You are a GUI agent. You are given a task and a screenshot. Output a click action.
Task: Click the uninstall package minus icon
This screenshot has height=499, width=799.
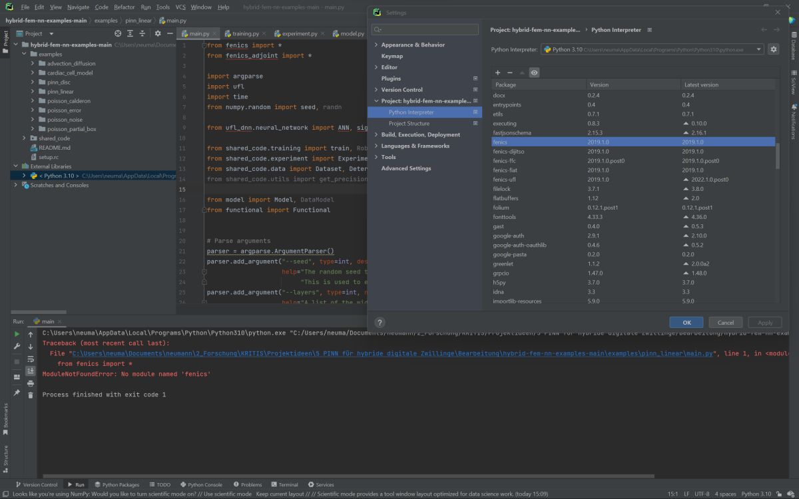pyautogui.click(x=510, y=73)
